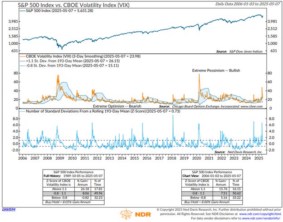Click the 2013 label on the year axis
The width and height of the screenshot is (283, 222).
click(x=110, y=158)
